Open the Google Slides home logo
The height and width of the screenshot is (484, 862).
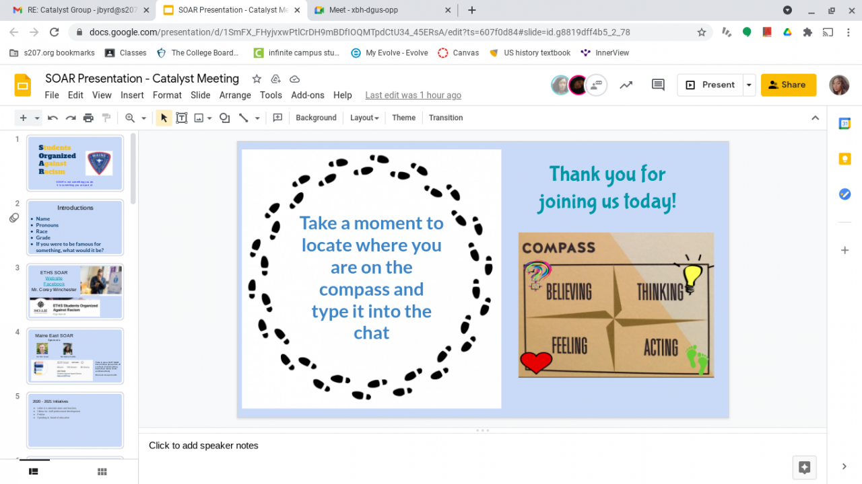[23, 85]
